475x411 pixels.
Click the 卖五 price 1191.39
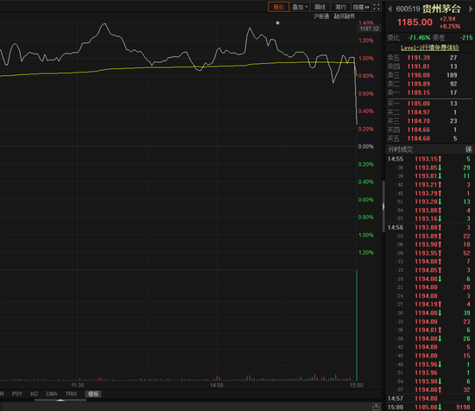(418, 58)
